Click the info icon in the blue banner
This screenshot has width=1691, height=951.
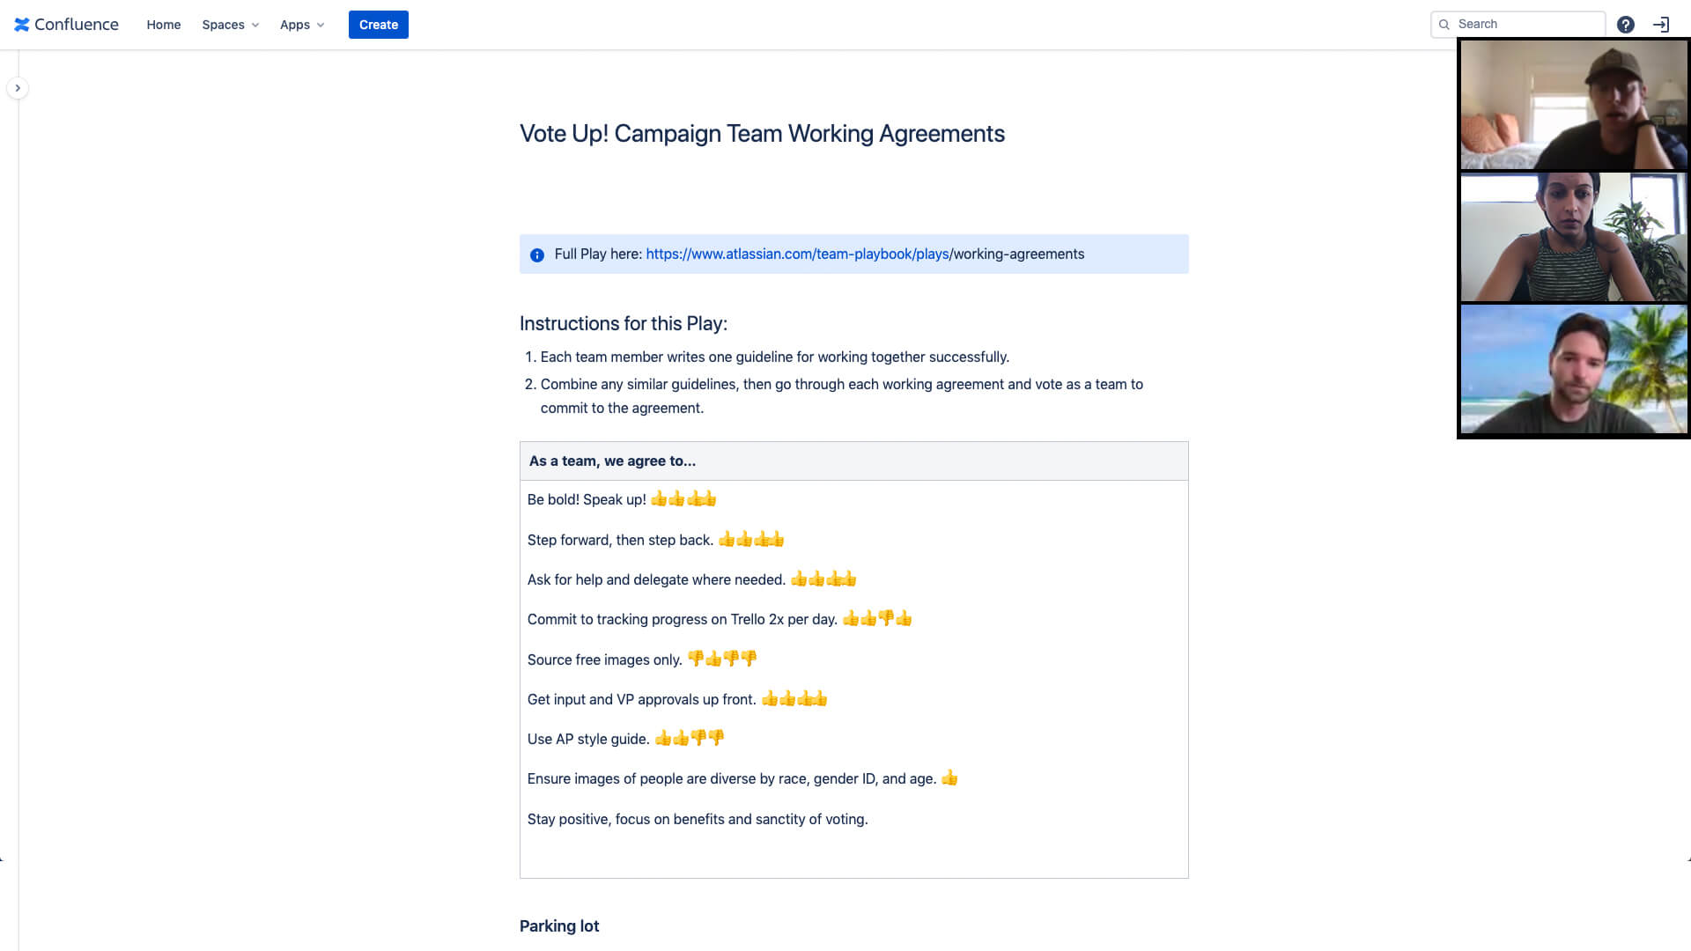tap(538, 254)
